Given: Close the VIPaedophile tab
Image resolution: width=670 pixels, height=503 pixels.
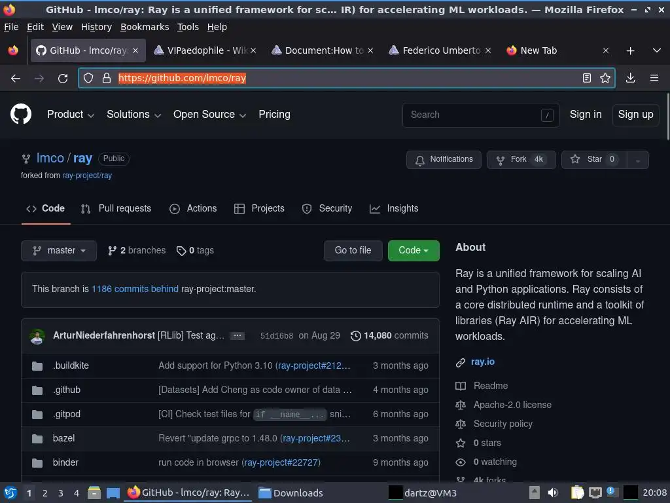Looking at the screenshot, I should pos(253,50).
